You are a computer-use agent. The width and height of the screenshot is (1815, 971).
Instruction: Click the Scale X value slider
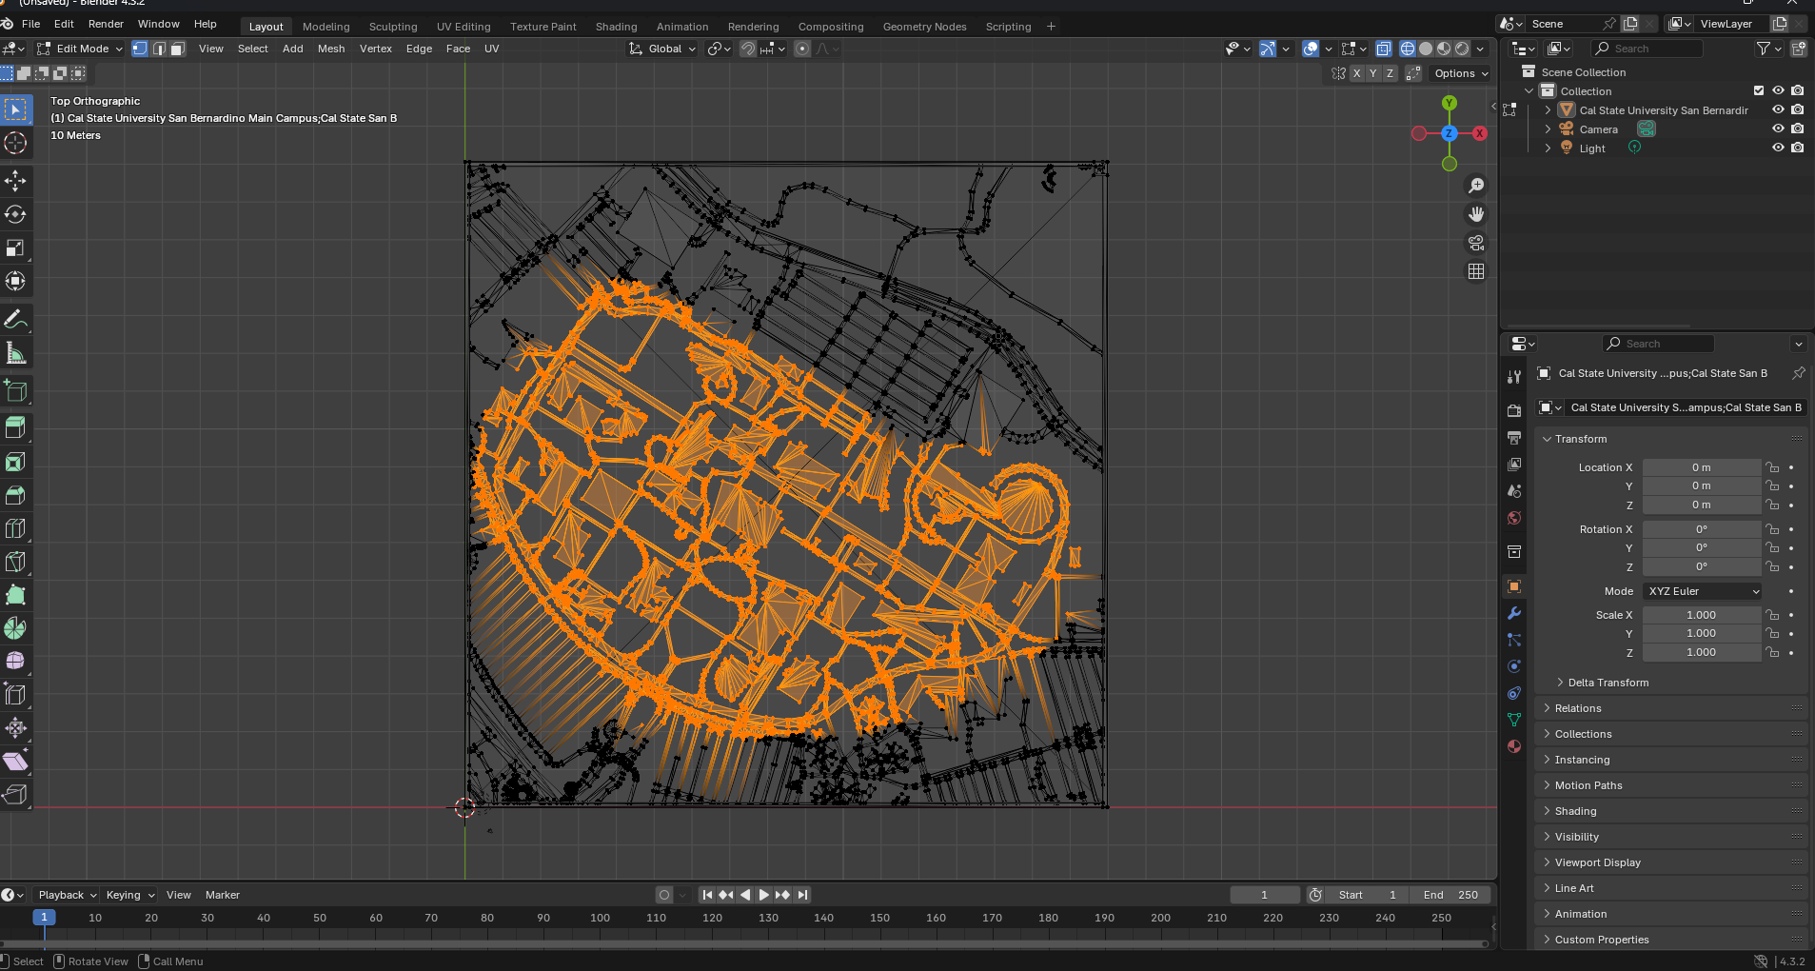(x=1702, y=615)
